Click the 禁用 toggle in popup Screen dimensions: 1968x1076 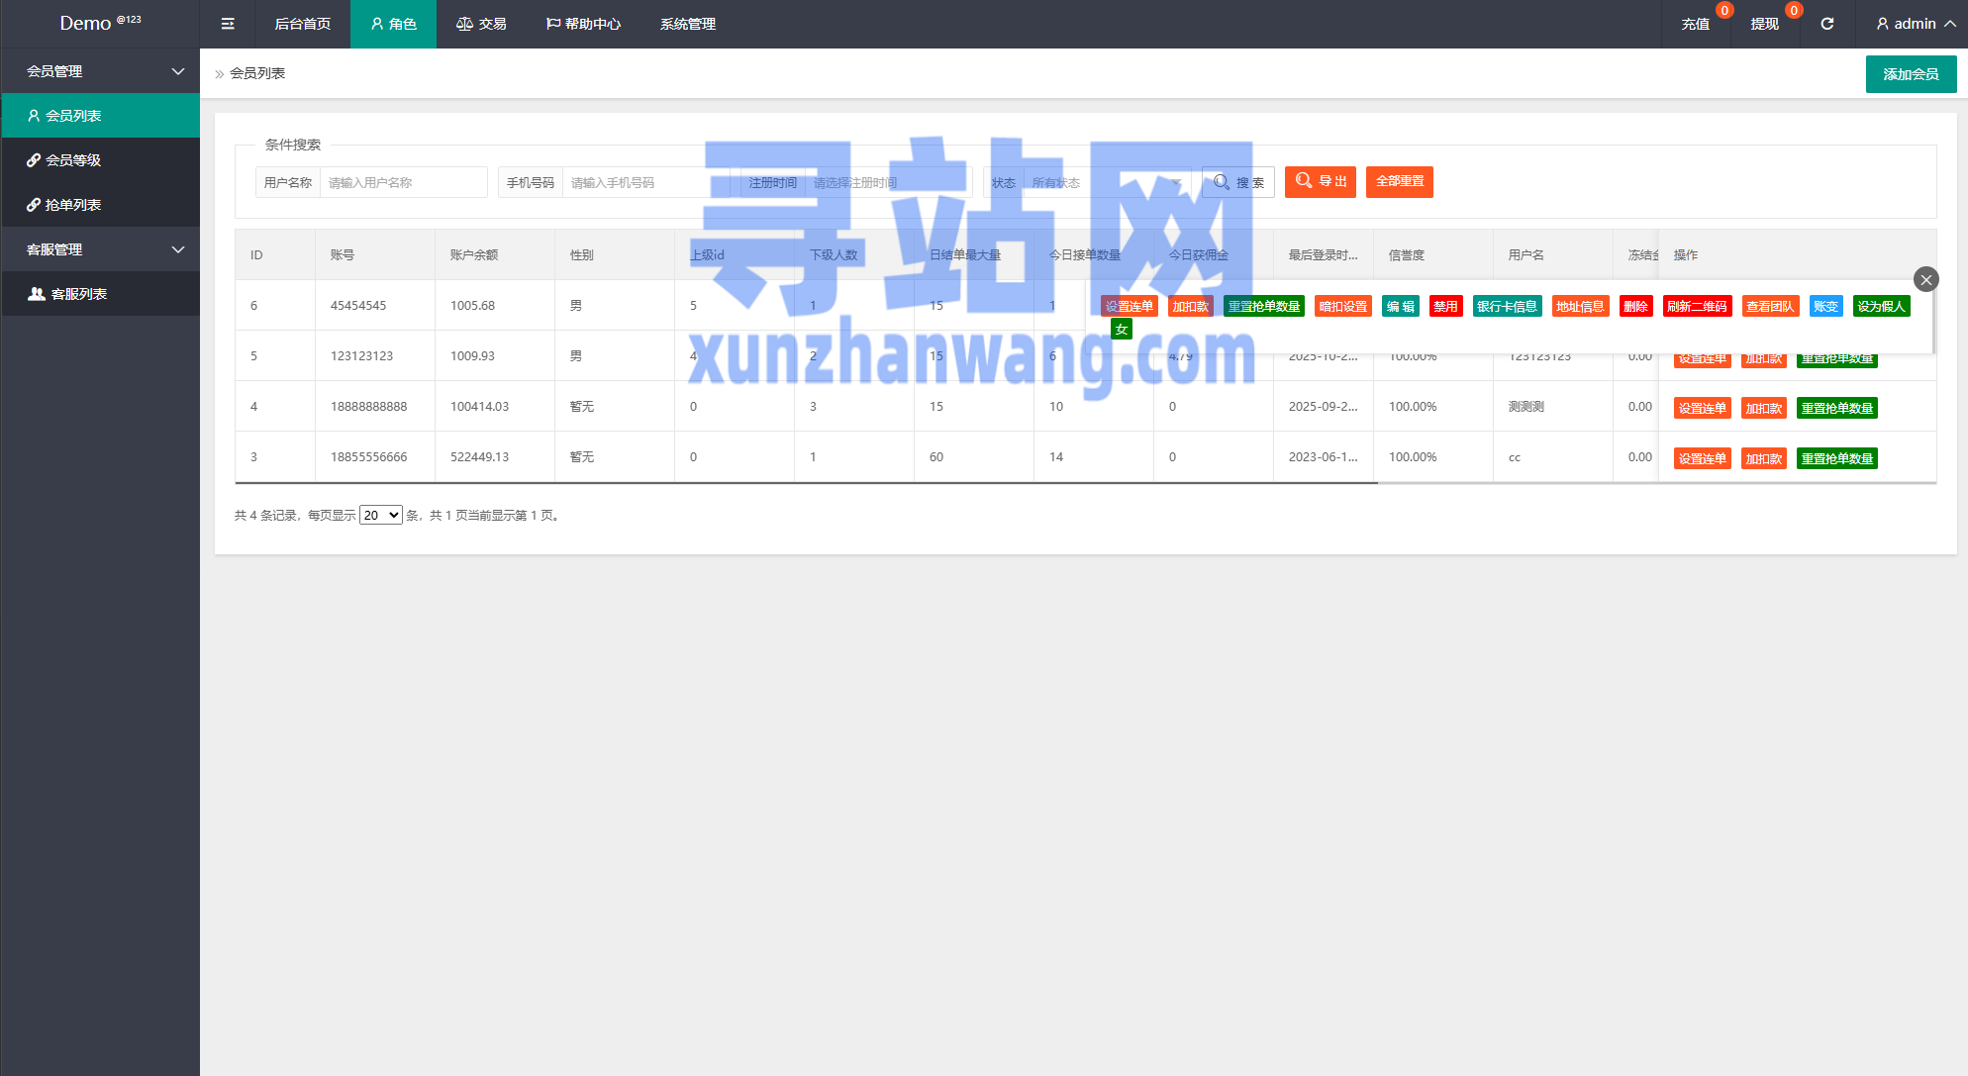click(x=1445, y=307)
